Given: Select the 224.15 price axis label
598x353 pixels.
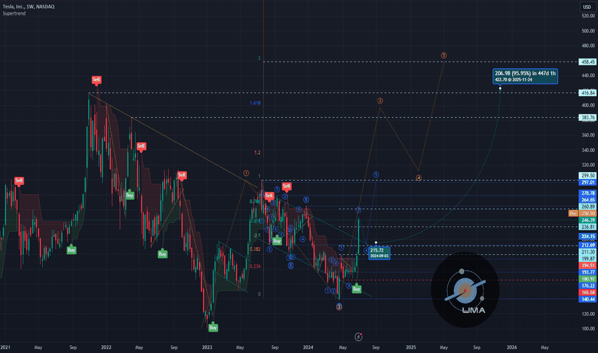Looking at the screenshot, I should tap(587, 236).
